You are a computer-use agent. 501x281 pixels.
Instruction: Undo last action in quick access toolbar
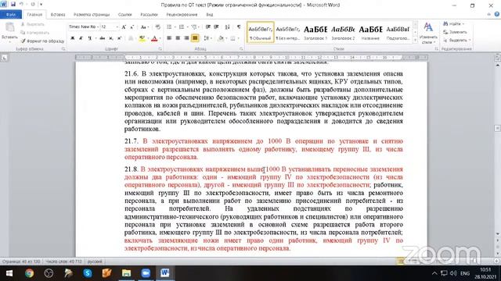(21, 4)
